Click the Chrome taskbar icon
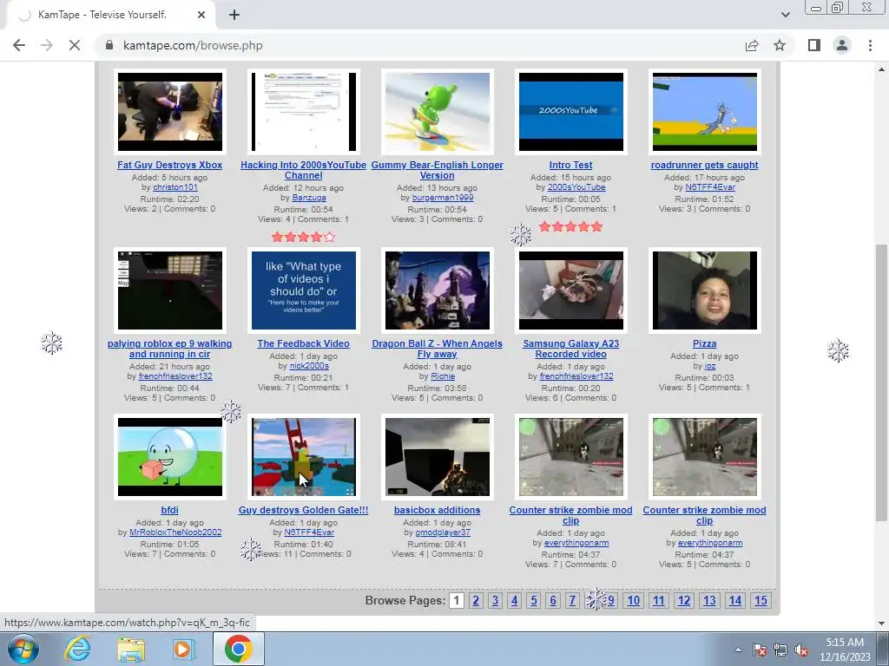 click(238, 649)
